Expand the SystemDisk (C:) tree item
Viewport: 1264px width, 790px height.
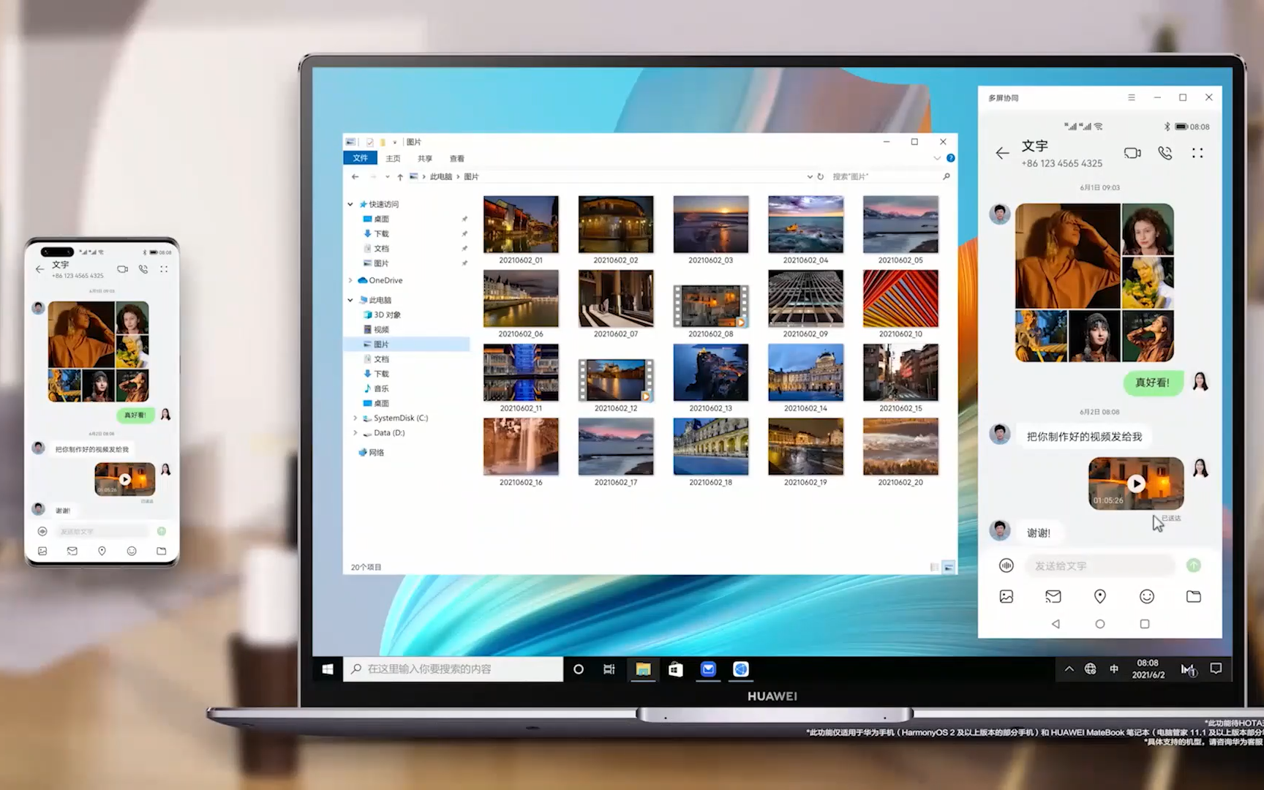coord(356,418)
